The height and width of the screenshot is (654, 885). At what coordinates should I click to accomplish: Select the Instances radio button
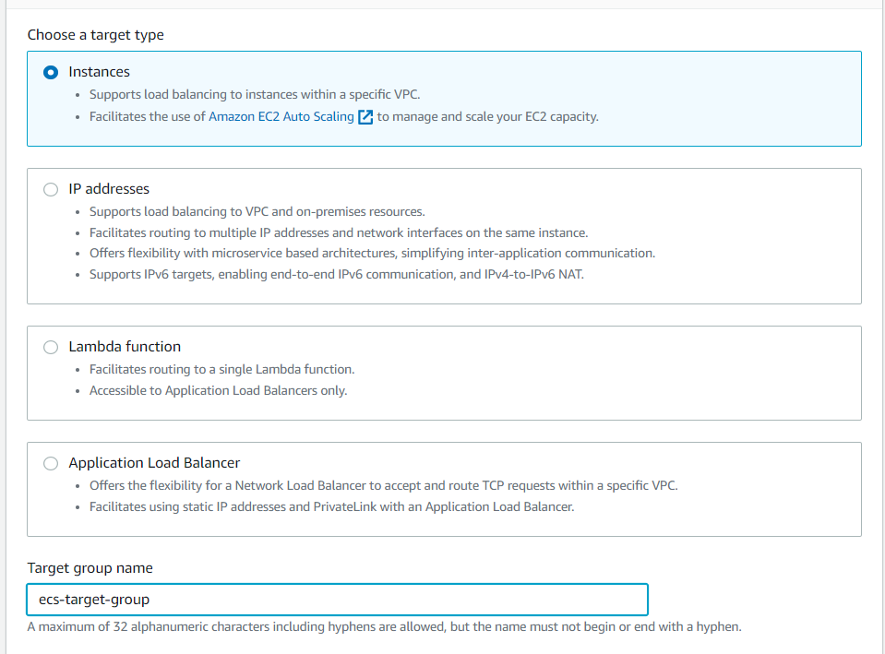click(51, 72)
